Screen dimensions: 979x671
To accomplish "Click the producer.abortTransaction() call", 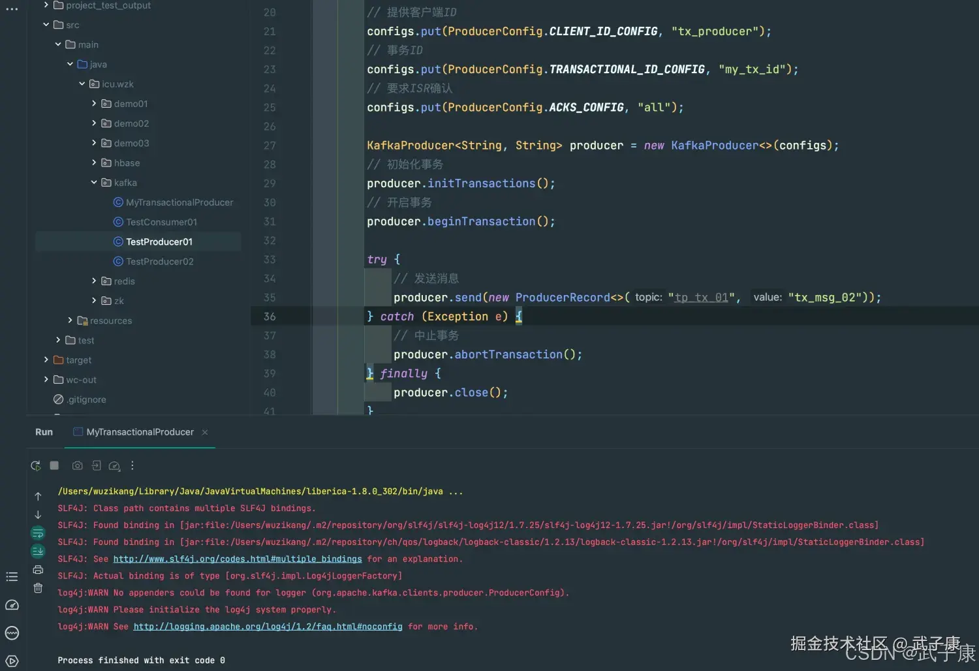I will point(488,354).
